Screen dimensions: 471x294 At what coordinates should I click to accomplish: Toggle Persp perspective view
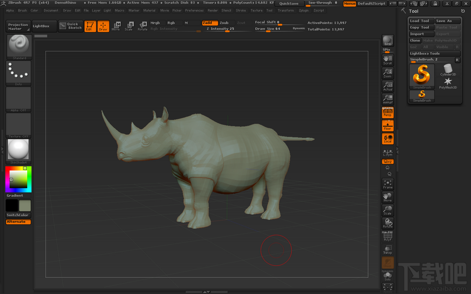pos(388,112)
